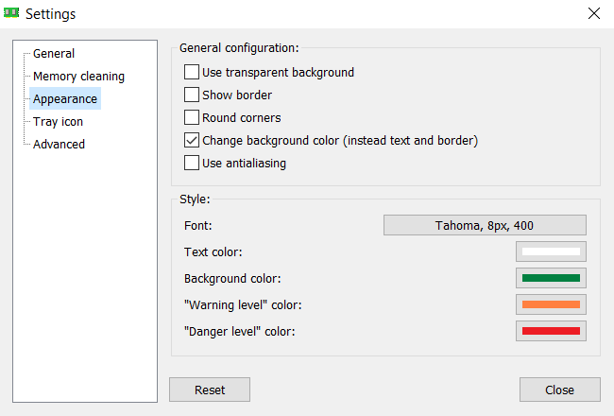This screenshot has width=614, height=416.
Task: Edit the red Danger level color
Action: coord(551,331)
